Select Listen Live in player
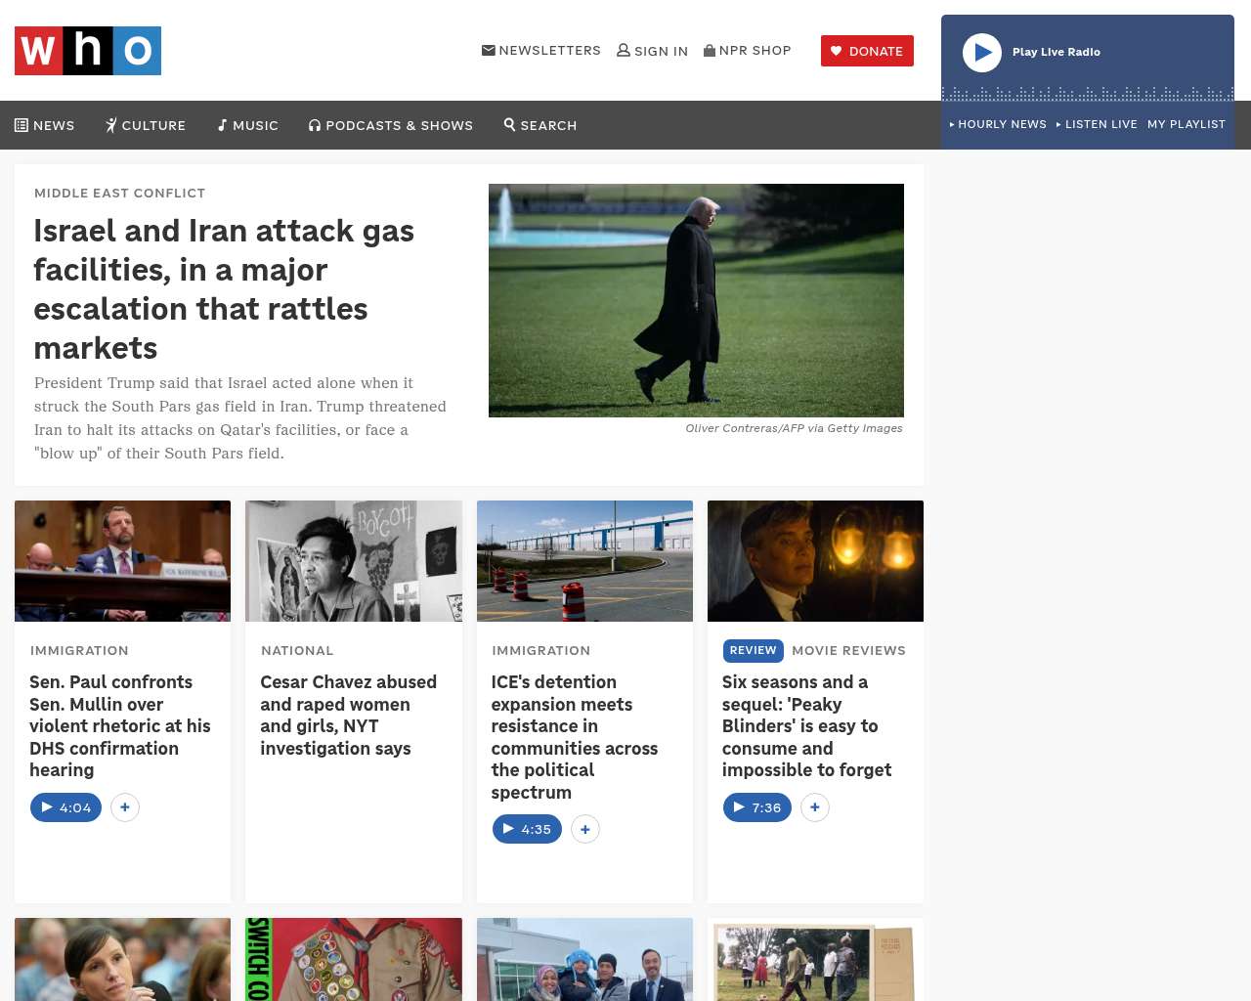The image size is (1251, 1001). [x=1097, y=124]
